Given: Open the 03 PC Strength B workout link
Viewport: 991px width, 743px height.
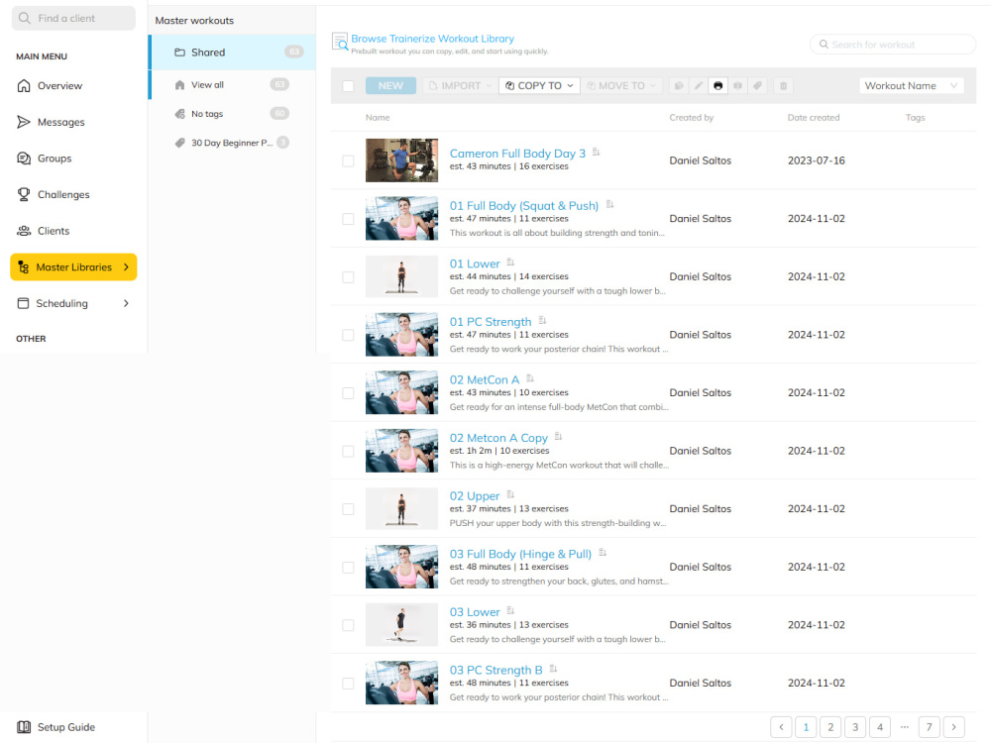Looking at the screenshot, I should [495, 670].
